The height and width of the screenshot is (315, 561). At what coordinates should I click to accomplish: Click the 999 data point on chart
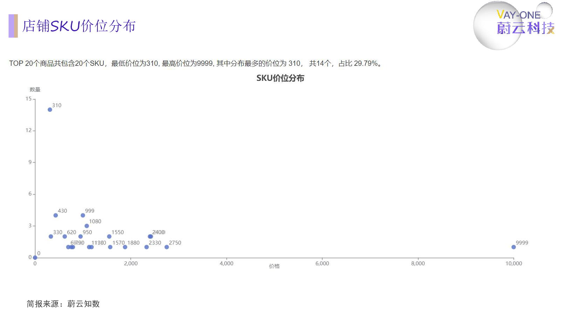83,215
